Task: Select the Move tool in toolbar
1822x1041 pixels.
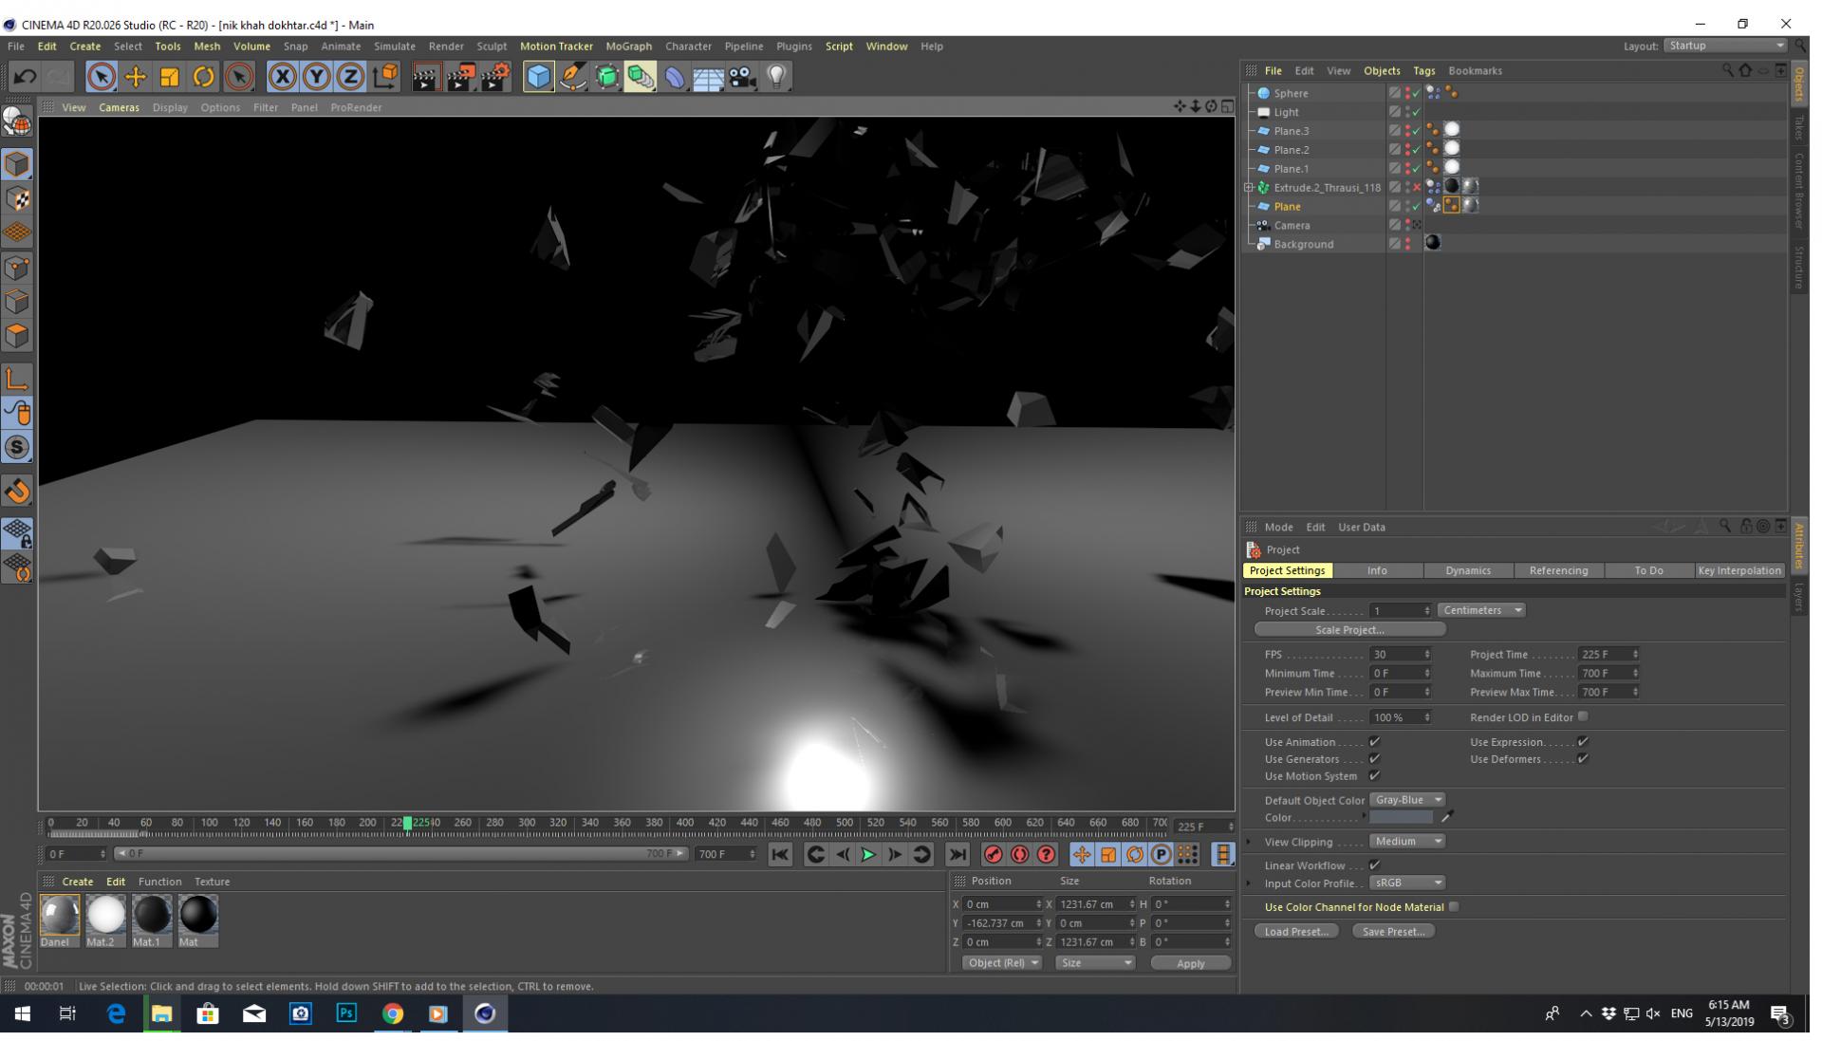Action: click(x=138, y=78)
